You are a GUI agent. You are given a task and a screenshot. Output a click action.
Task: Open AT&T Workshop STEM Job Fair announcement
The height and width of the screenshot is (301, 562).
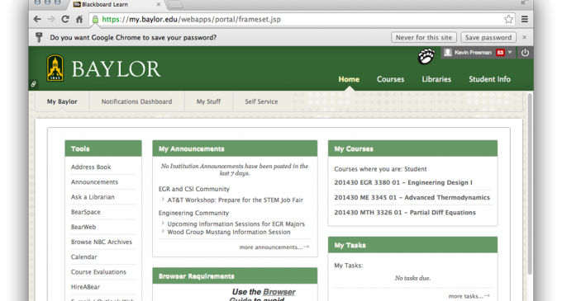235,200
